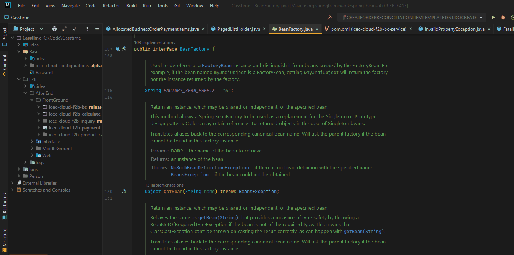Click the 13 implementations link above getBean
Image resolution: width=514 pixels, height=255 pixels.
[164, 185]
